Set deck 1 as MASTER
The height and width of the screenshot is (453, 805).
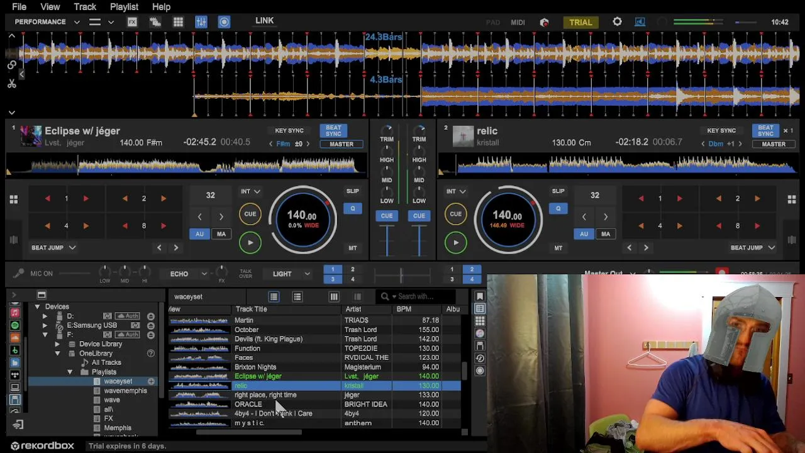tap(341, 144)
